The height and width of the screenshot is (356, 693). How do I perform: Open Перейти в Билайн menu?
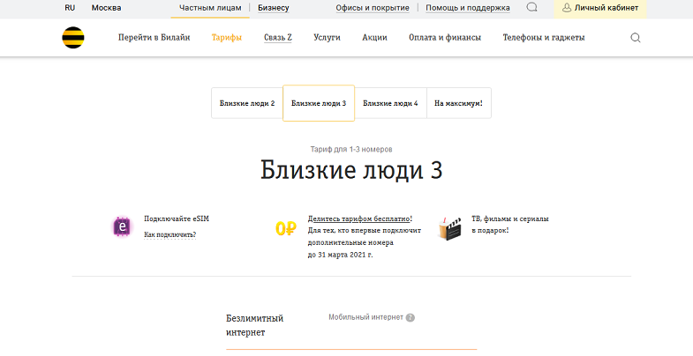click(x=154, y=38)
